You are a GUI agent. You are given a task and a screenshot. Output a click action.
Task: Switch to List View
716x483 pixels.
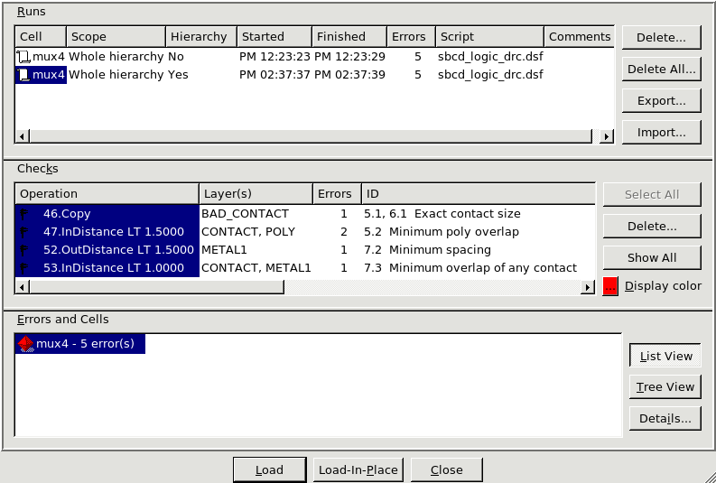click(x=665, y=356)
